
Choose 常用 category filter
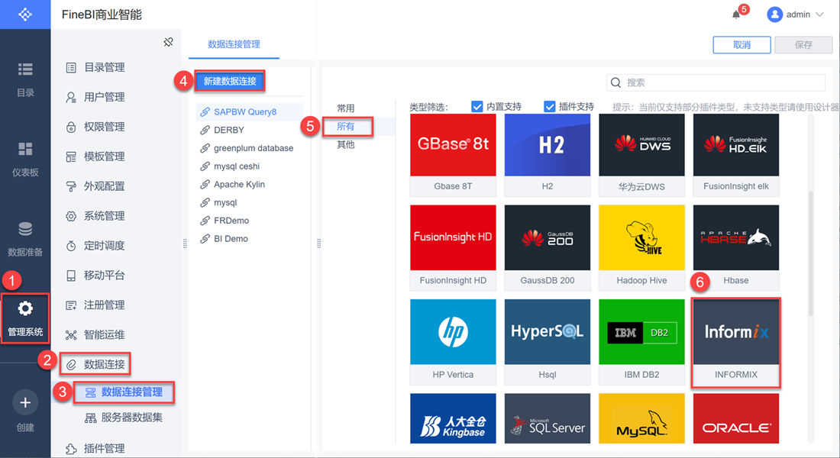click(x=346, y=108)
